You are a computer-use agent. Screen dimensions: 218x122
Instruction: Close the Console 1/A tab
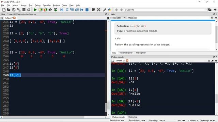point(127,61)
